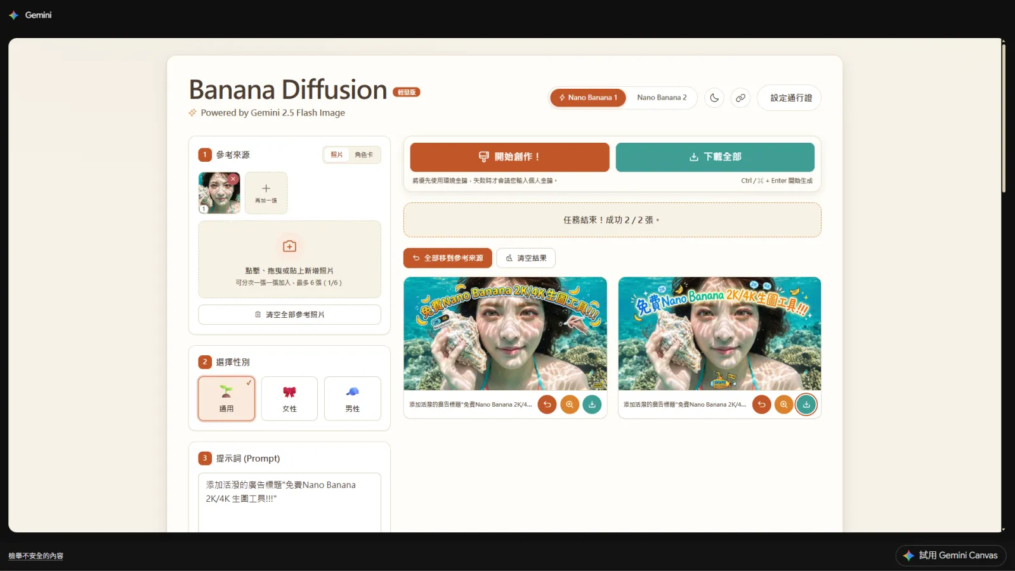The height and width of the screenshot is (571, 1015).
Task: Click 試用 Gemini Canvas button
Action: coord(951,555)
